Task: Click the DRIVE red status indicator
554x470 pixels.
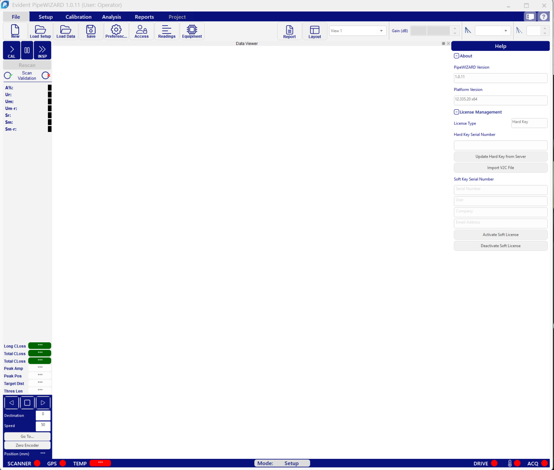Action: coord(494,463)
